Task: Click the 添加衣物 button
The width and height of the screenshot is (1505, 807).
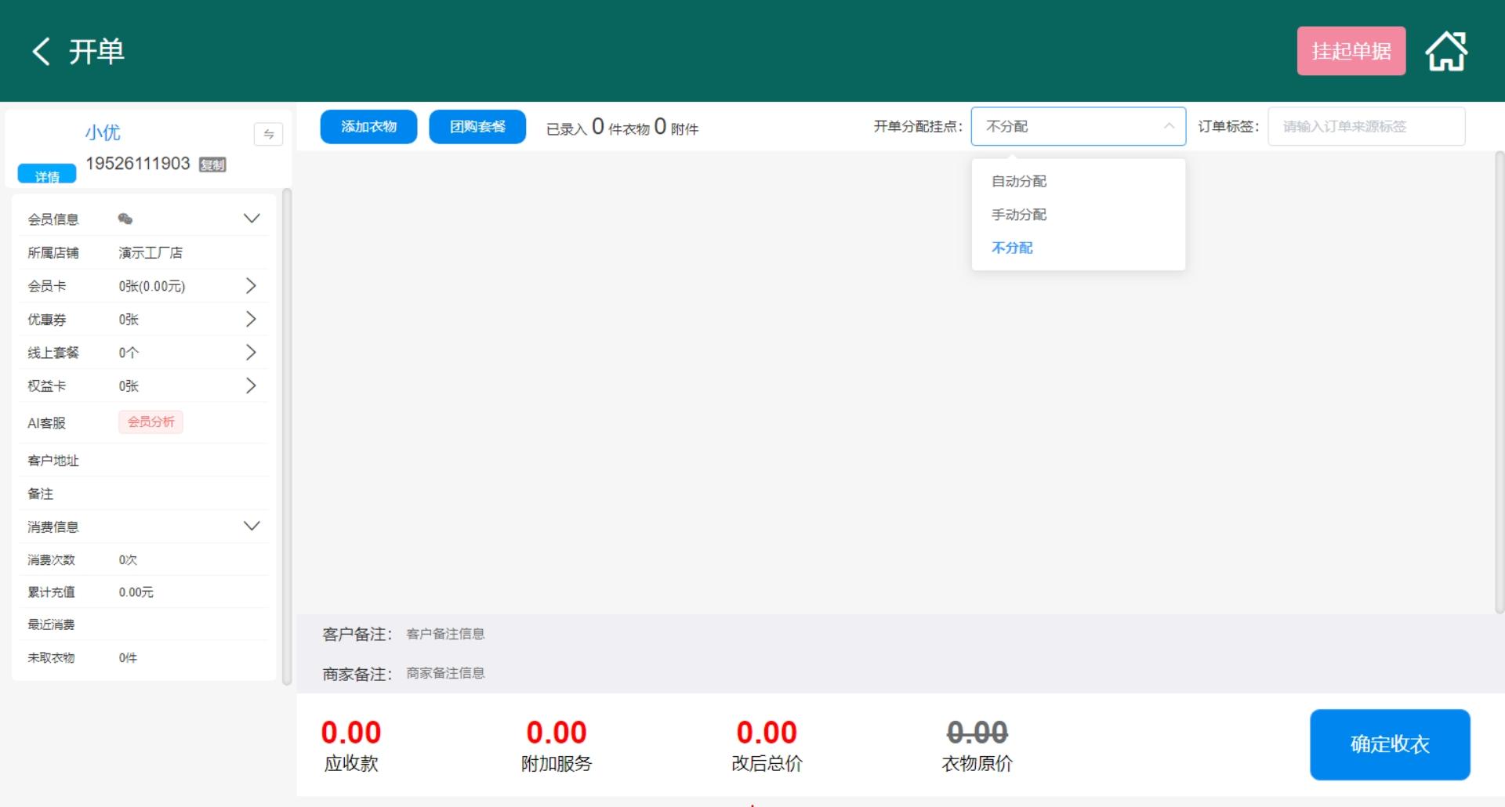Action: tap(368, 127)
